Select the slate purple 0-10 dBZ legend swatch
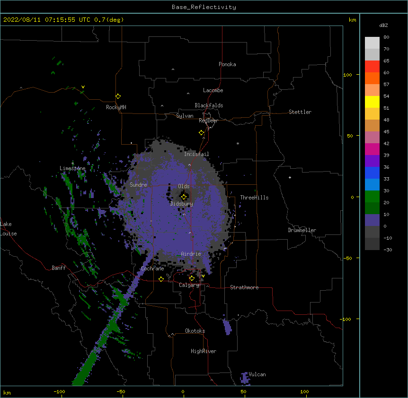This screenshot has width=408, height=398. point(372,220)
